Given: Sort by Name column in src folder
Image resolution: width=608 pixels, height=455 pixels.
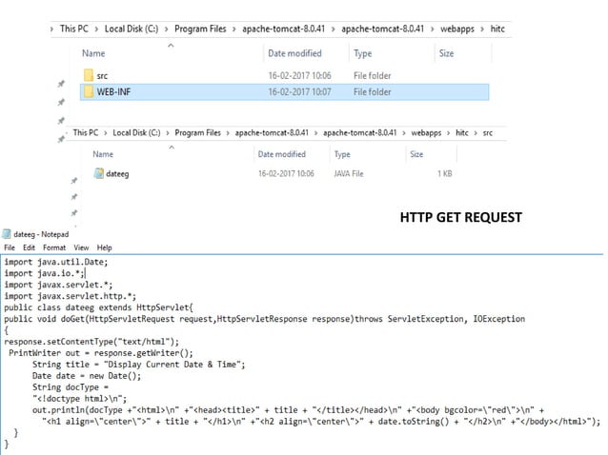Looking at the screenshot, I should coord(103,154).
